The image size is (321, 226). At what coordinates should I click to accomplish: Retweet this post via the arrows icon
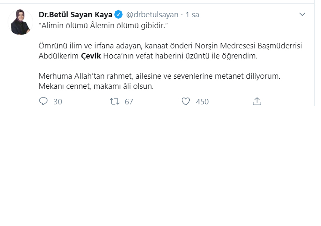(x=114, y=101)
